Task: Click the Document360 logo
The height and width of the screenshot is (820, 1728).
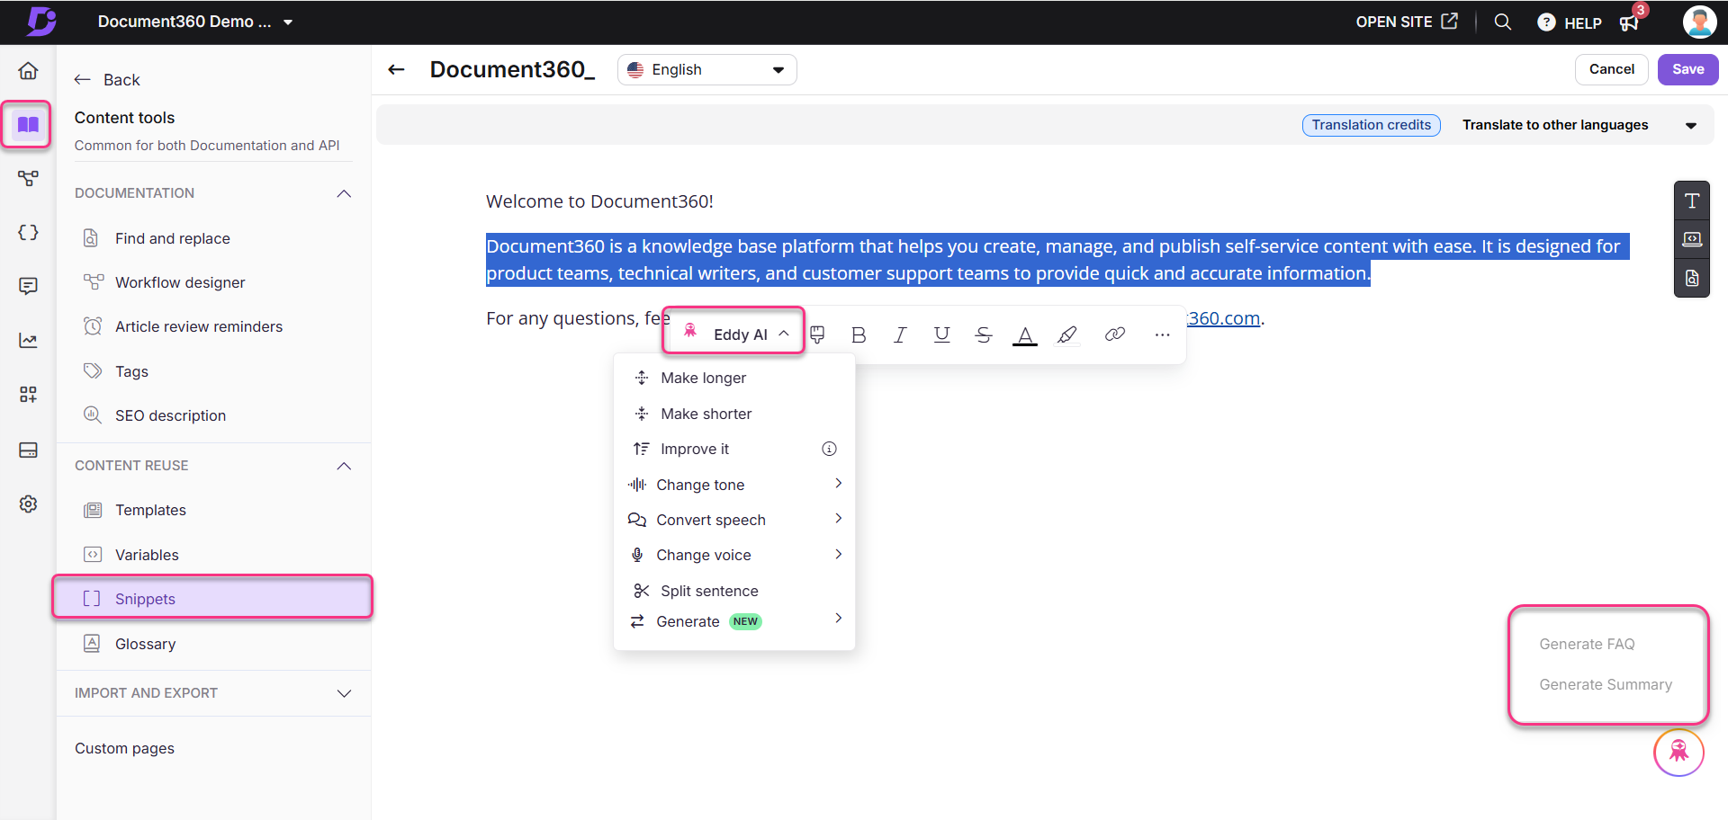Action: [40, 22]
